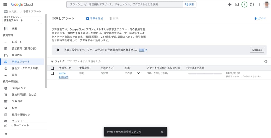The height and width of the screenshot is (138, 271).
Task: Collapse the sidebar with the arrow icon
Action: (x=6, y=134)
